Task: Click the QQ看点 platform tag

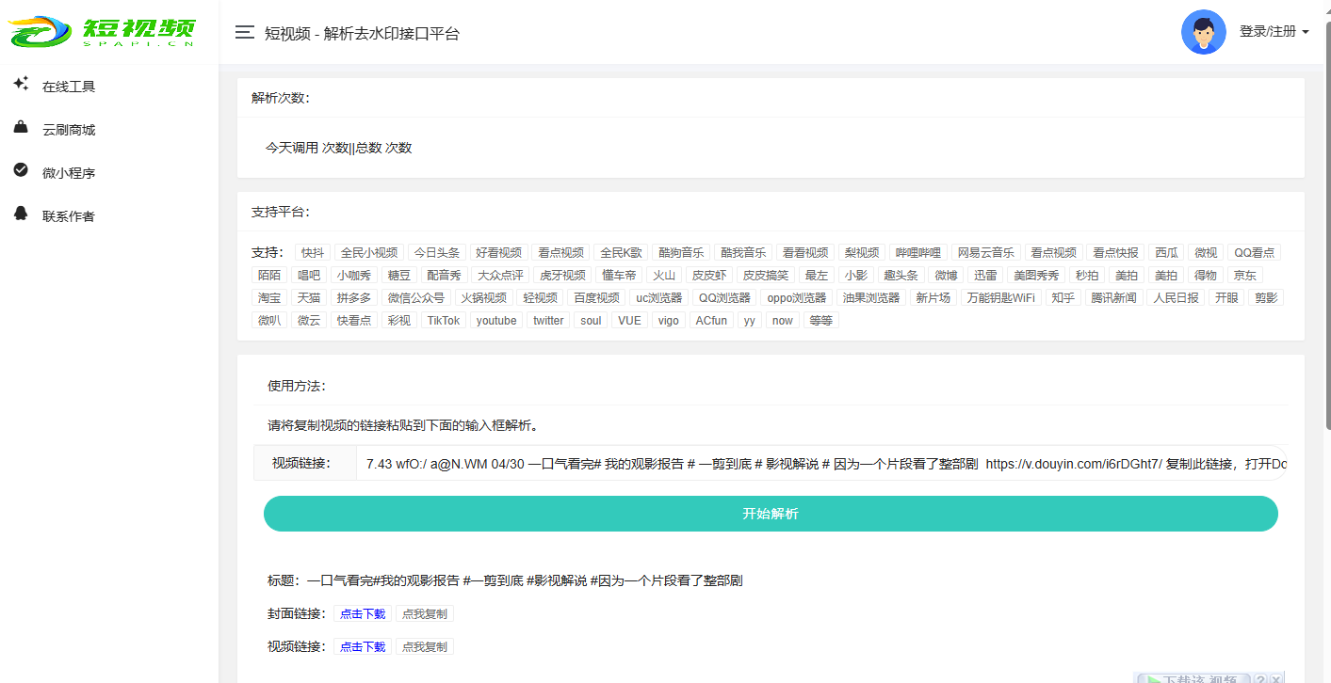Action: pyautogui.click(x=1254, y=253)
